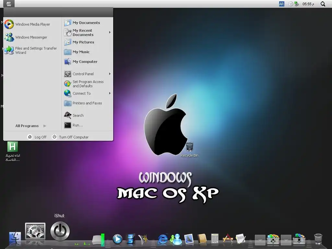Screen dimensions: 332x249
Task: Open System Preferences gear in dock
Action: (35, 231)
